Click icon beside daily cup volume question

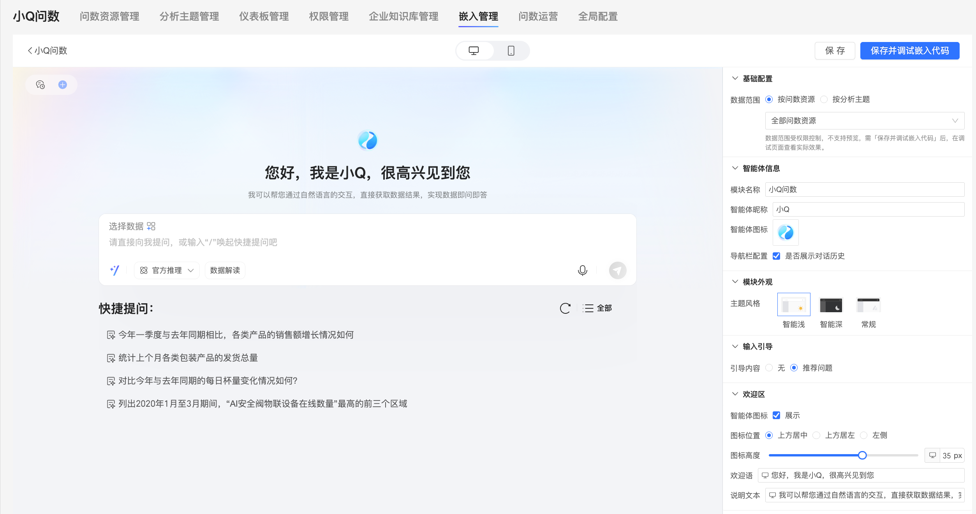click(x=111, y=381)
